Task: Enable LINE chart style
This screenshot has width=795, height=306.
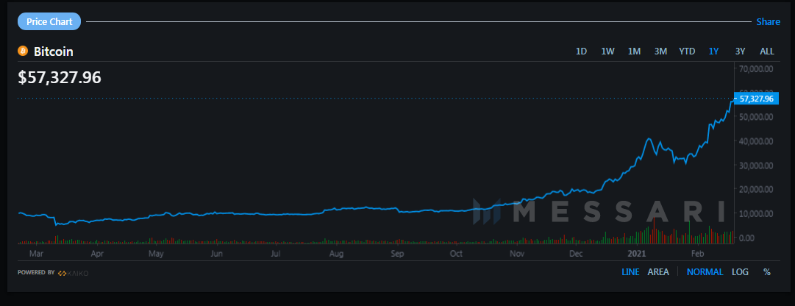Action: coord(630,272)
